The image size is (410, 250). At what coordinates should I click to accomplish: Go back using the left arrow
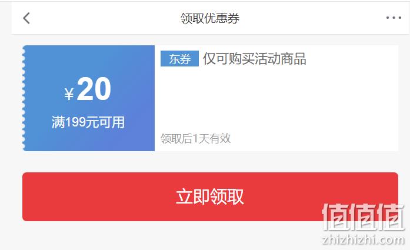tap(26, 18)
